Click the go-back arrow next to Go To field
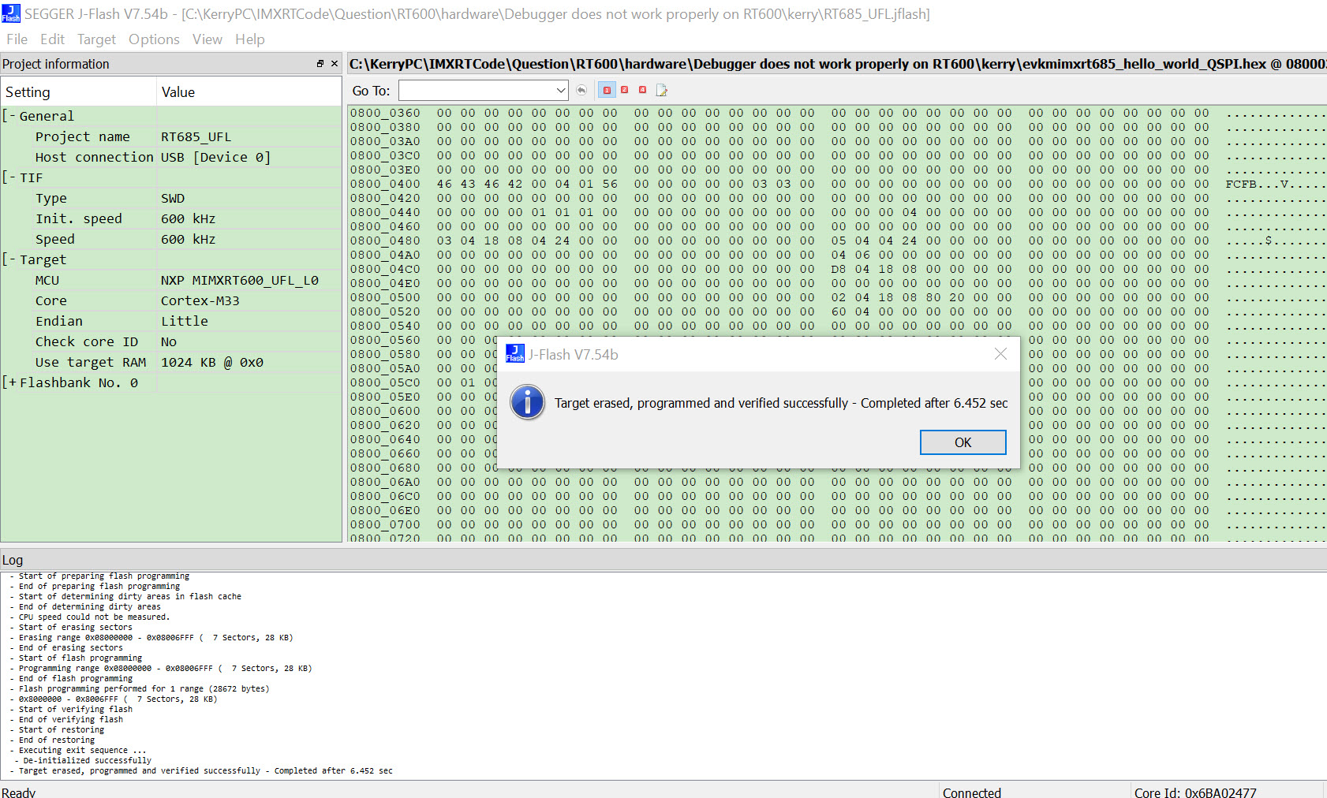1327x798 pixels. (x=581, y=90)
